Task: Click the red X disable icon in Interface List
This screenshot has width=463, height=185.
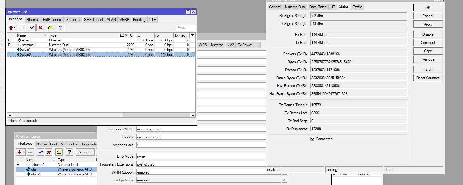Action: click(x=40, y=28)
